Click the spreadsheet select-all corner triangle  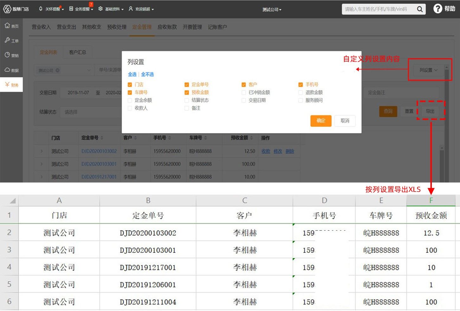coord(12,200)
